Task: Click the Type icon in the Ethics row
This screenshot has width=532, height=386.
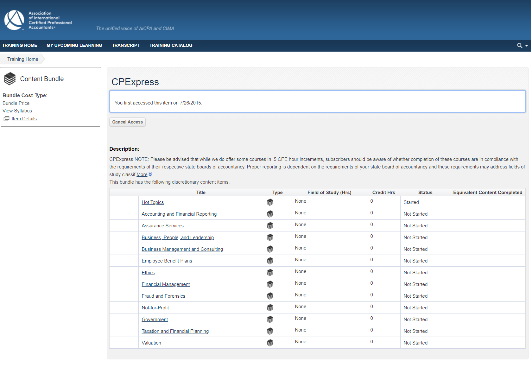Action: tap(270, 272)
